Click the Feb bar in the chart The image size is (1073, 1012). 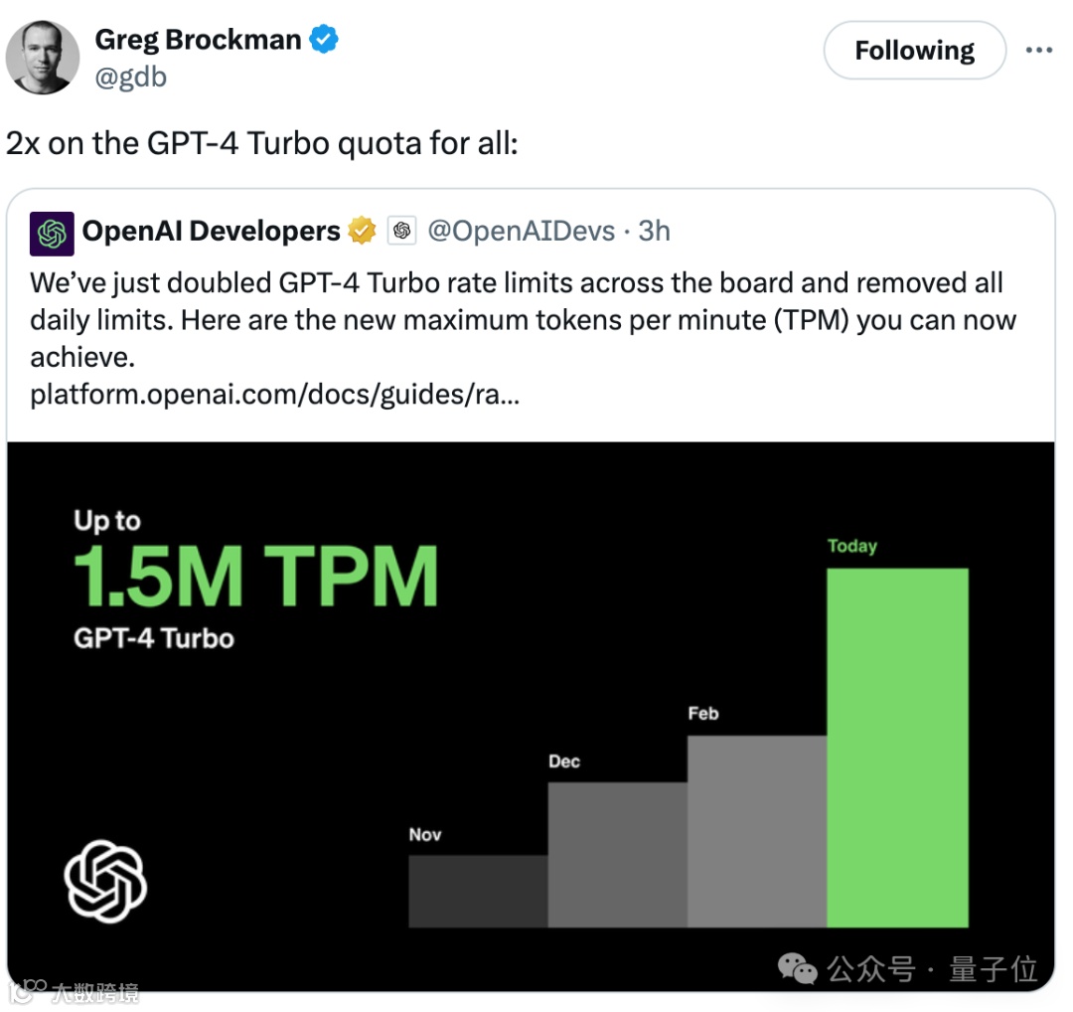[x=756, y=831]
